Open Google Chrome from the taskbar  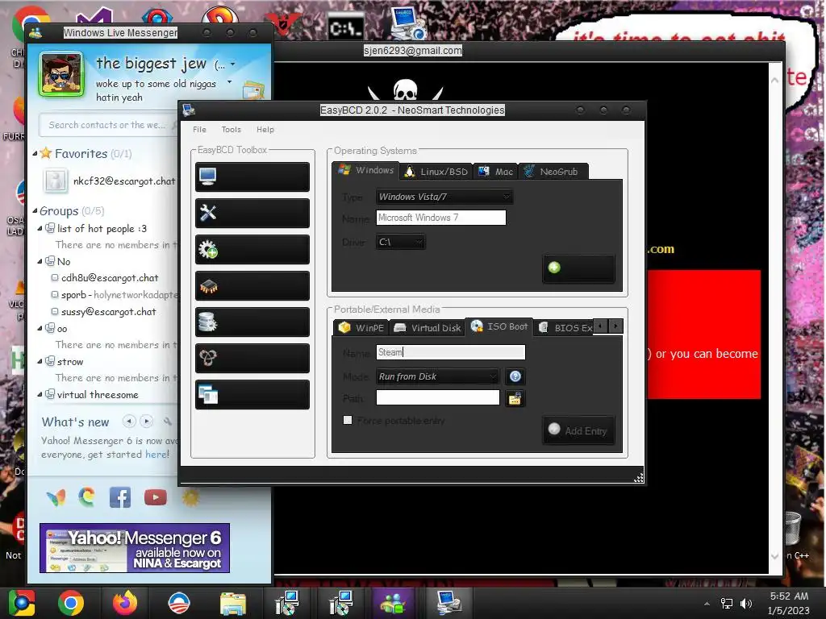71,603
